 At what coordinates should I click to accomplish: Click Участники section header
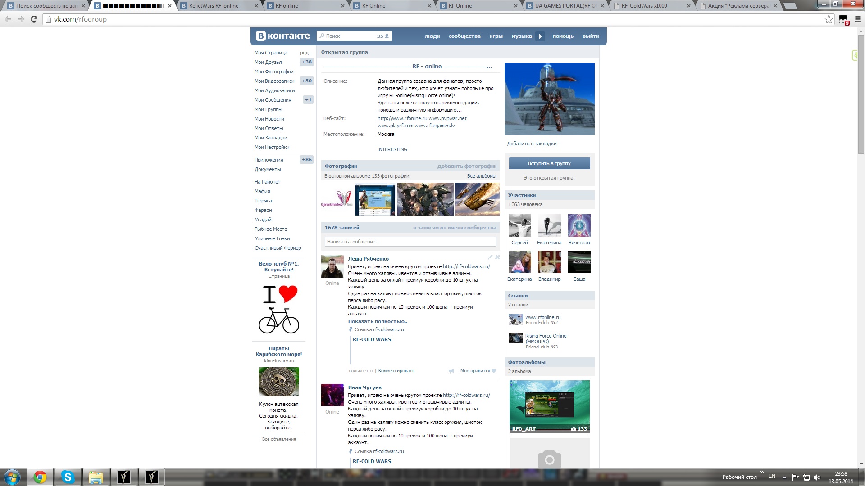[x=549, y=195]
